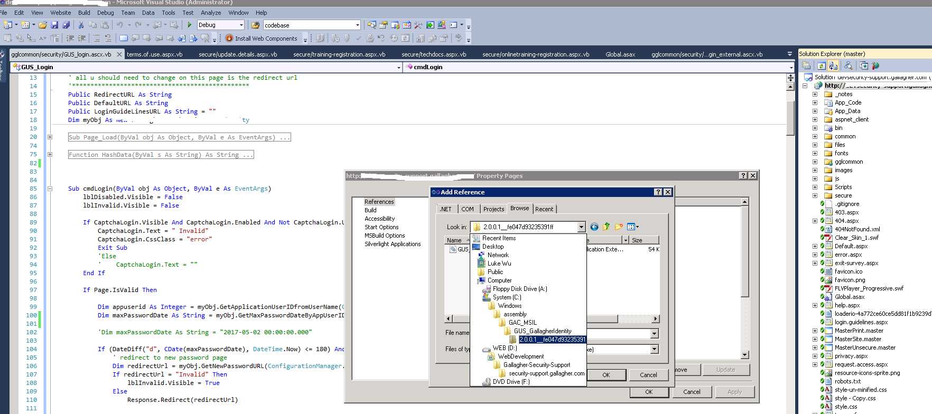This screenshot has width=932, height=414.
Task: Click Help question mark in Add Reference title
Action: [658, 192]
